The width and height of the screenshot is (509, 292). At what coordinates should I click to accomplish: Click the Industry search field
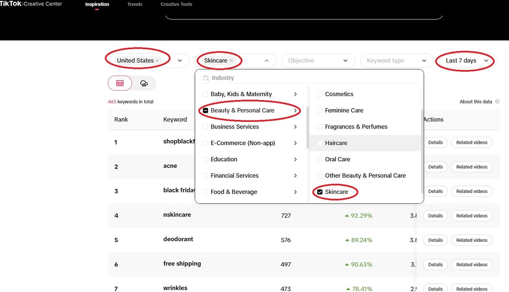click(x=309, y=78)
